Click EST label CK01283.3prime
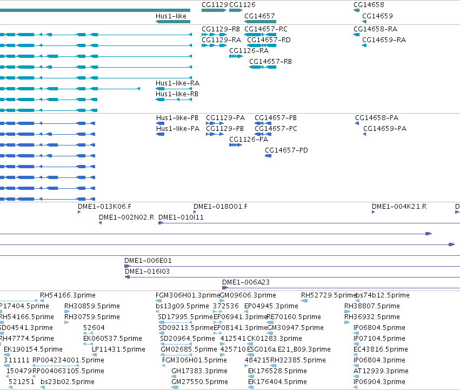 coord(275,339)
